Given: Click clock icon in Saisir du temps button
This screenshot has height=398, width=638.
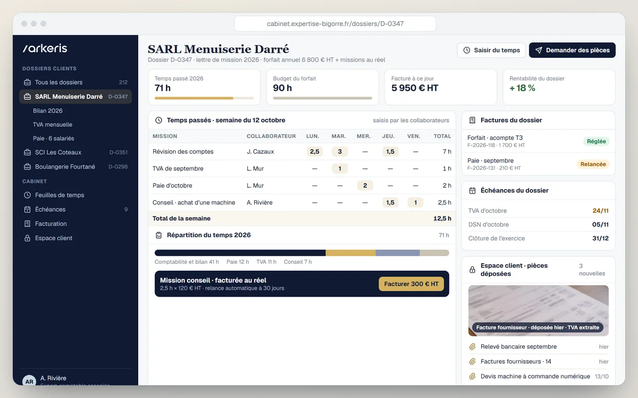Looking at the screenshot, I should pos(467,50).
